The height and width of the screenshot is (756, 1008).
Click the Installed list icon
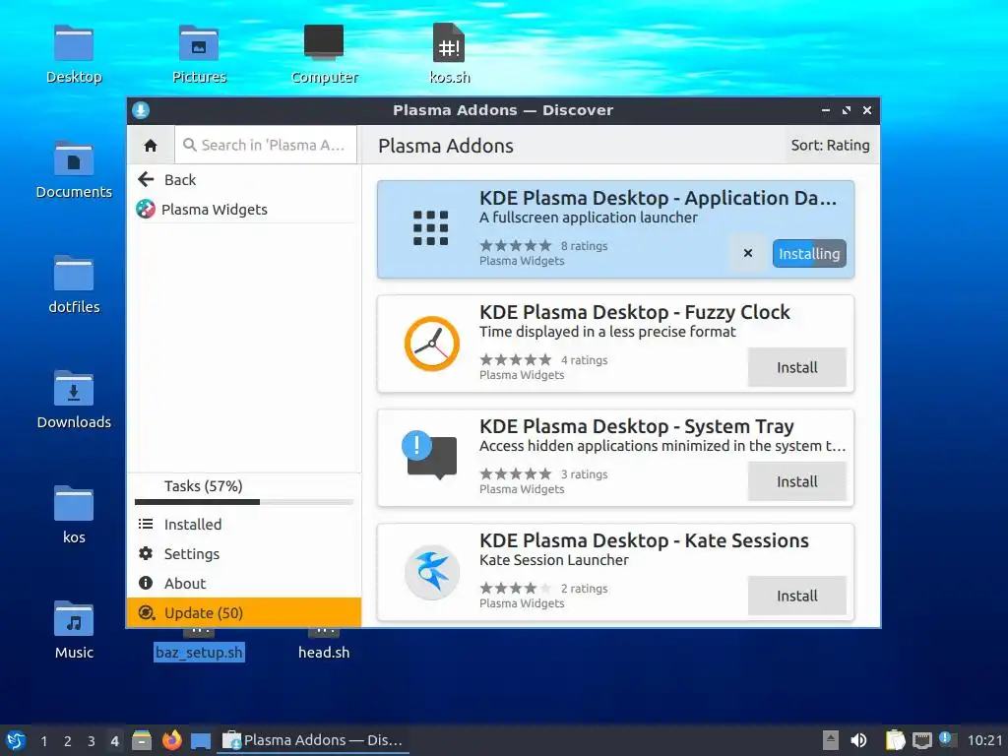point(146,524)
